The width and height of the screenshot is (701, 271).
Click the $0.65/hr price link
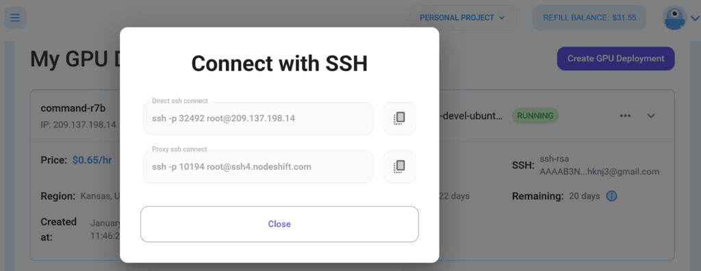point(92,160)
